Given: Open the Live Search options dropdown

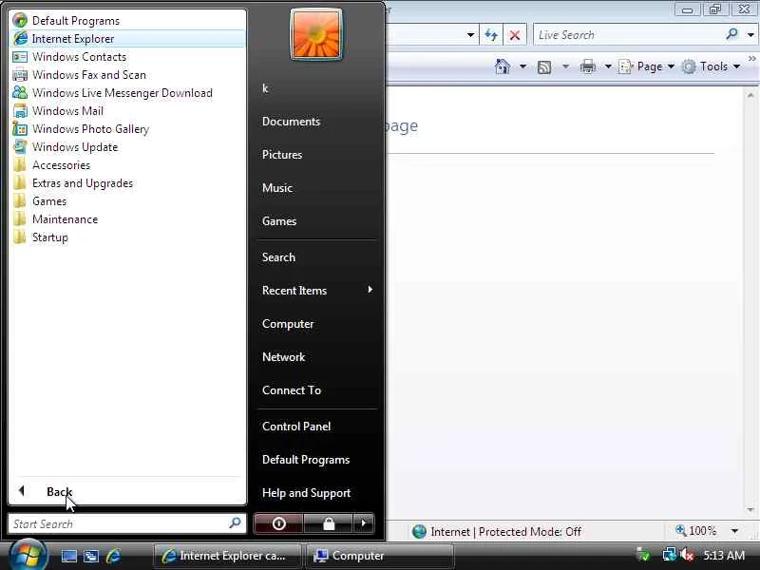Looking at the screenshot, I should pos(750,35).
